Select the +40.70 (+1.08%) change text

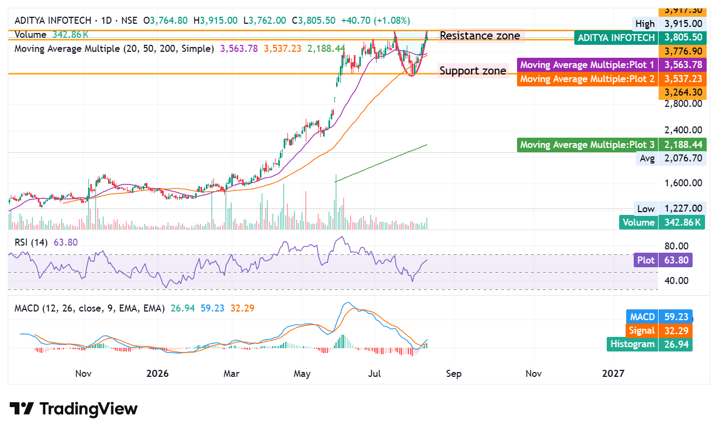375,21
